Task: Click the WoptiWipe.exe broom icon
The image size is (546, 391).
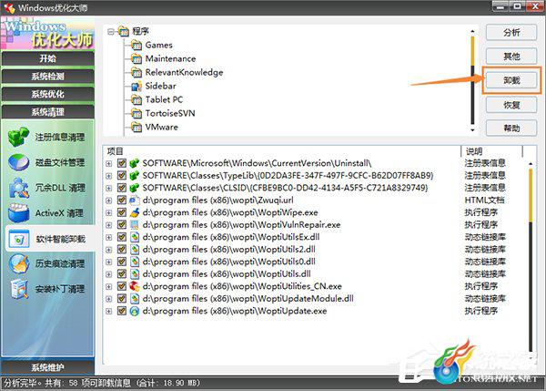Action: pyautogui.click(x=135, y=212)
